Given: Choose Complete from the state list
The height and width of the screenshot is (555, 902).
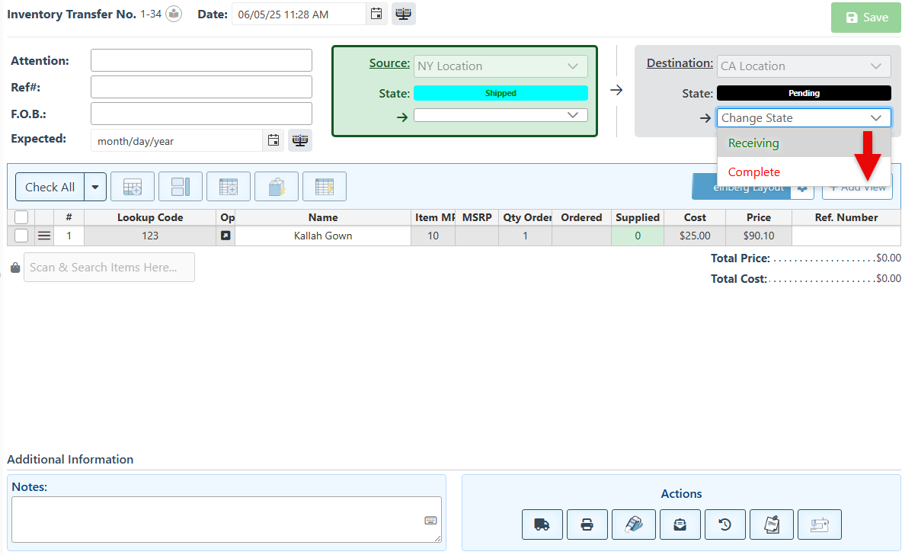Looking at the screenshot, I should 753,172.
